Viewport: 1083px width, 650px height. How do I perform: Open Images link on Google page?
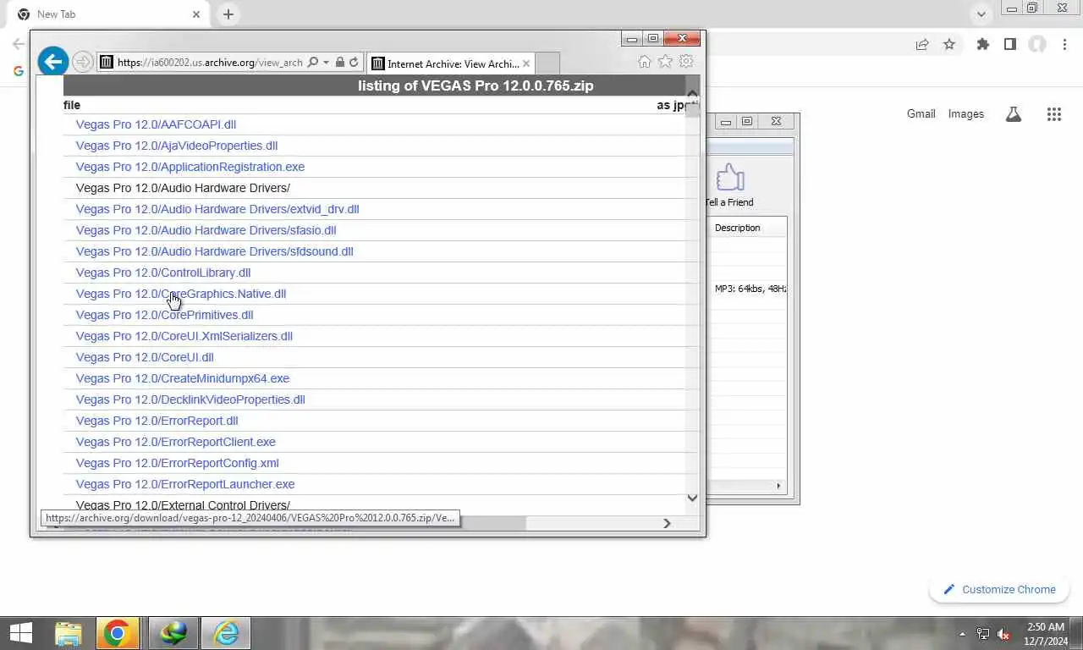click(966, 113)
